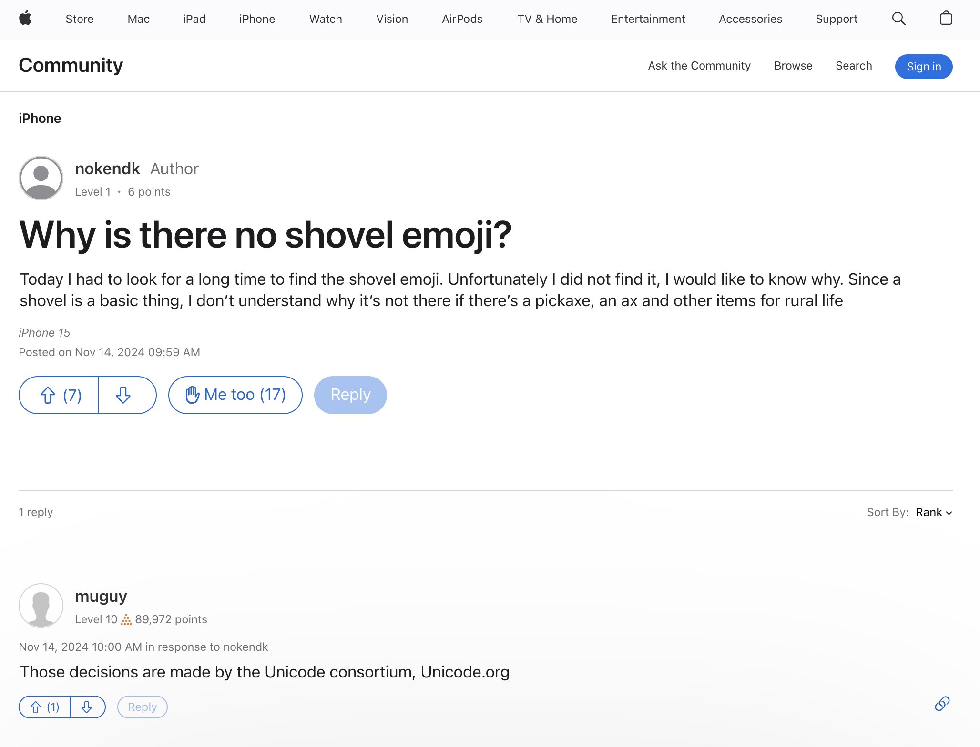Upvote the shovel emoji question
This screenshot has width=980, height=747.
pos(59,395)
